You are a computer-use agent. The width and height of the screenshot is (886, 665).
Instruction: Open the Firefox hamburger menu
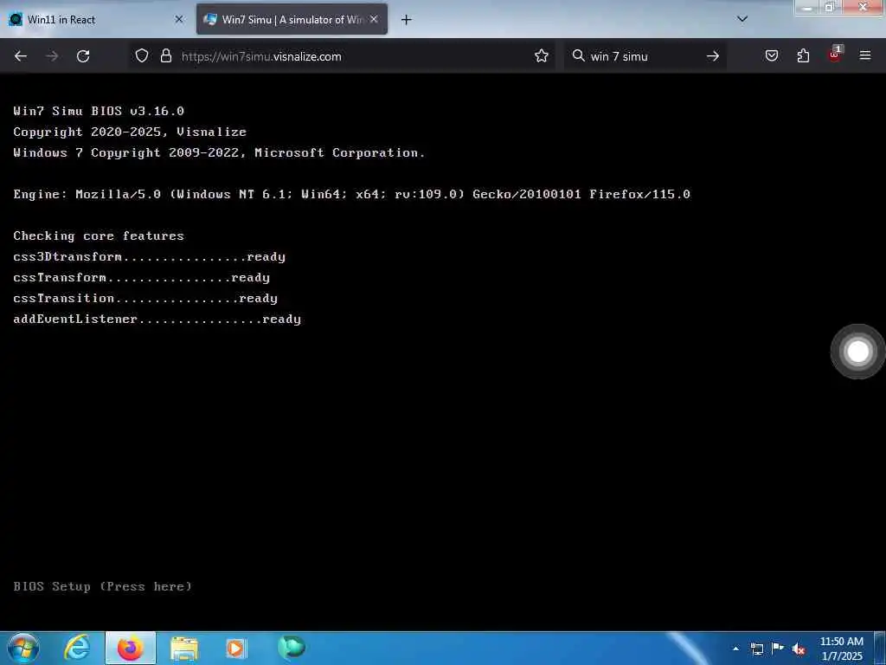865,56
